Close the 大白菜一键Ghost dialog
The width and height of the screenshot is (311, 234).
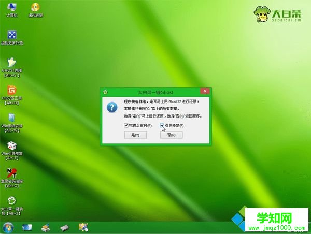[x=204, y=91]
